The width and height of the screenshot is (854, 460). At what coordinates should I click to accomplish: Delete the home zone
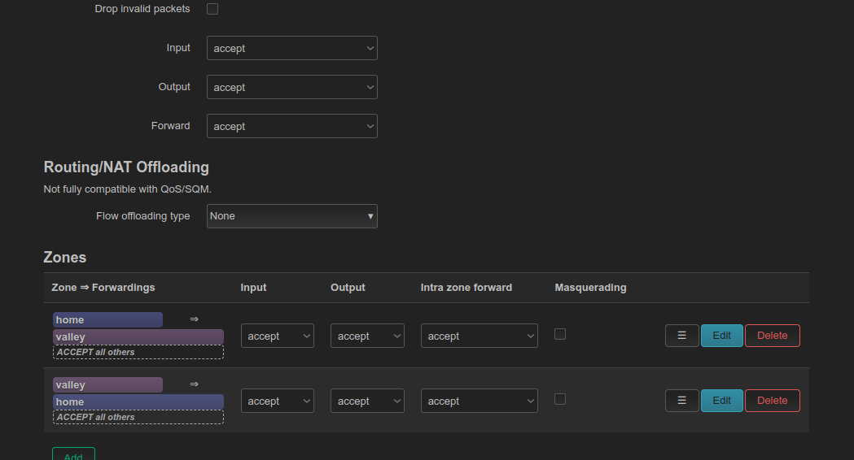(x=773, y=336)
